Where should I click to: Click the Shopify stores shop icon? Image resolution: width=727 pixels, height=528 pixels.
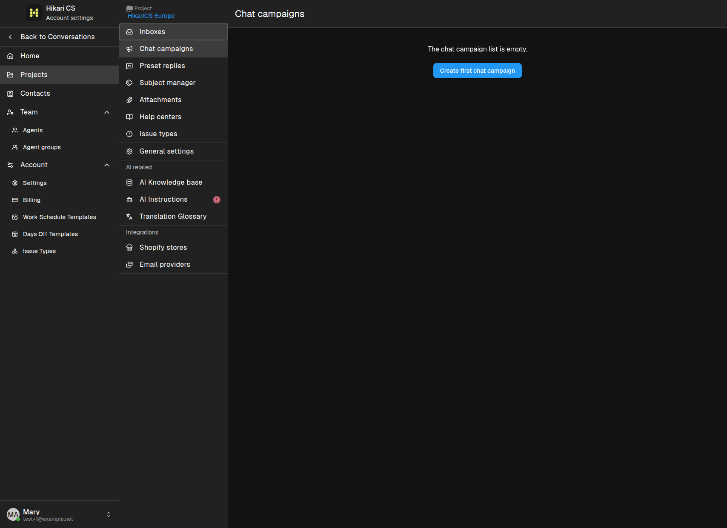(x=129, y=248)
